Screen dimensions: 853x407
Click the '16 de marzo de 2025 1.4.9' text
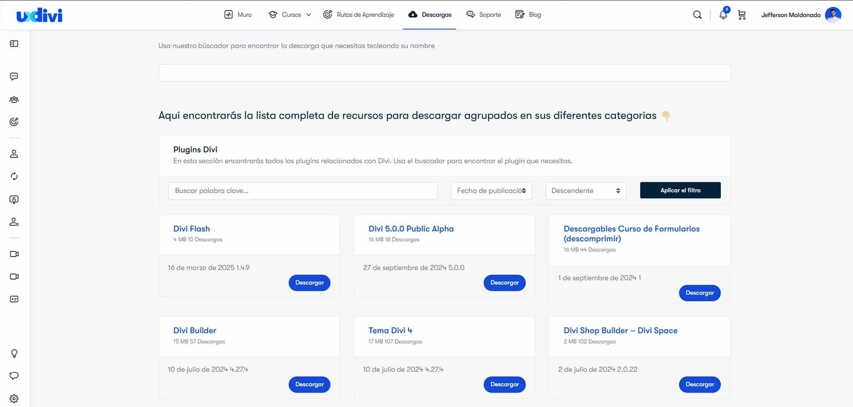point(208,268)
